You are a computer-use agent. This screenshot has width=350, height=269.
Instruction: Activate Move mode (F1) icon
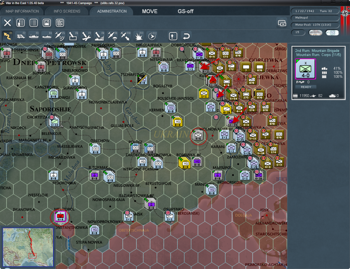click(8, 36)
